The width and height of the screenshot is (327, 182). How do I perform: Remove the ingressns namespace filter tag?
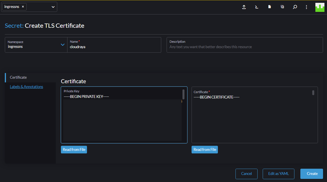tap(23, 7)
